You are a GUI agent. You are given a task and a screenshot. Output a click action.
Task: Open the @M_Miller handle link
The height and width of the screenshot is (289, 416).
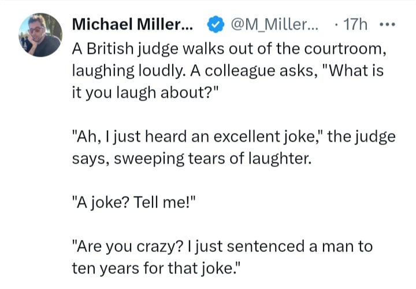274,25
